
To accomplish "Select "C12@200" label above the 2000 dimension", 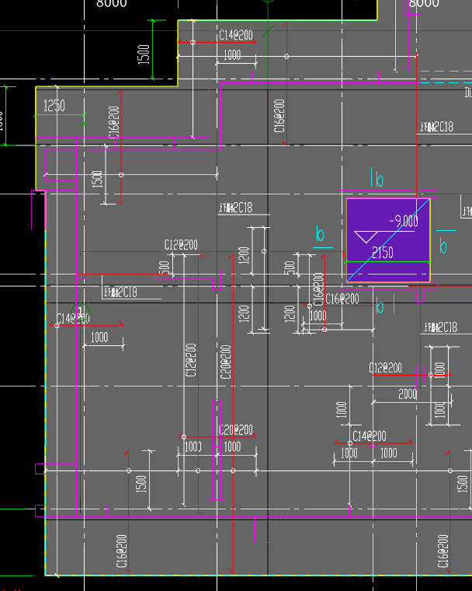I will pyautogui.click(x=385, y=368).
